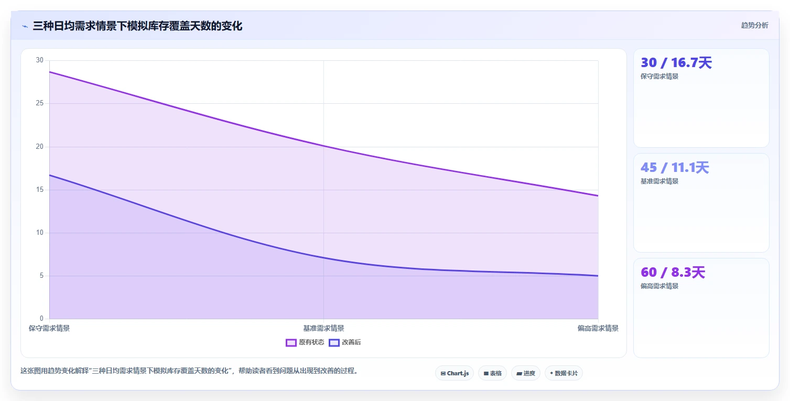Screen dimensions: 790x401
Task: Toggle the 改善后 legend entry
Action: tap(345, 342)
